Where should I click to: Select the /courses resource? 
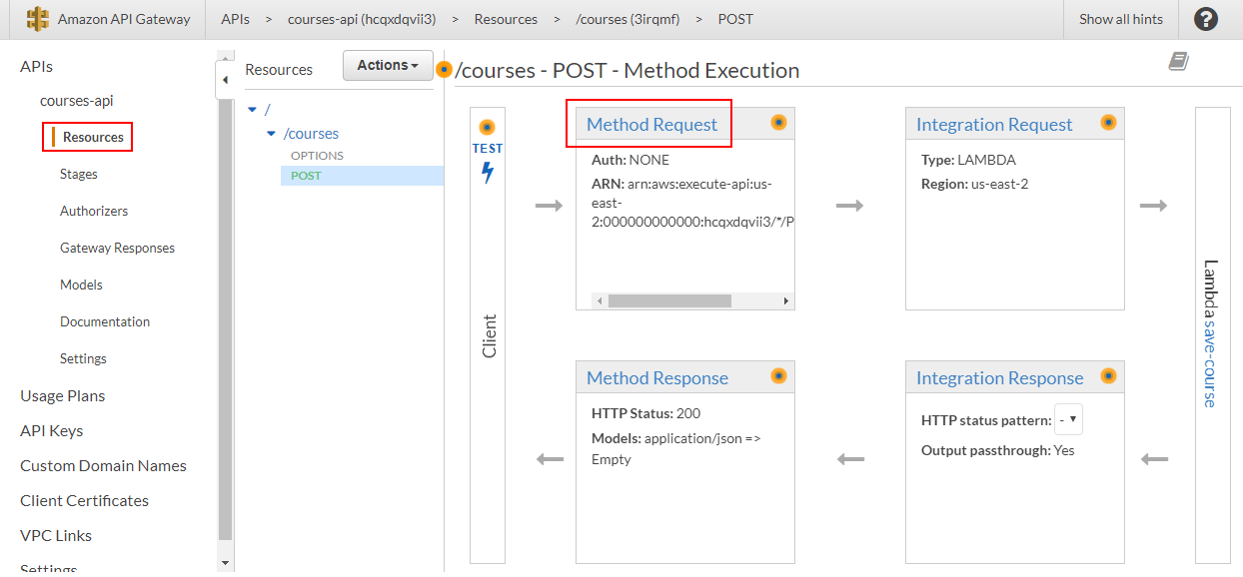pos(311,134)
